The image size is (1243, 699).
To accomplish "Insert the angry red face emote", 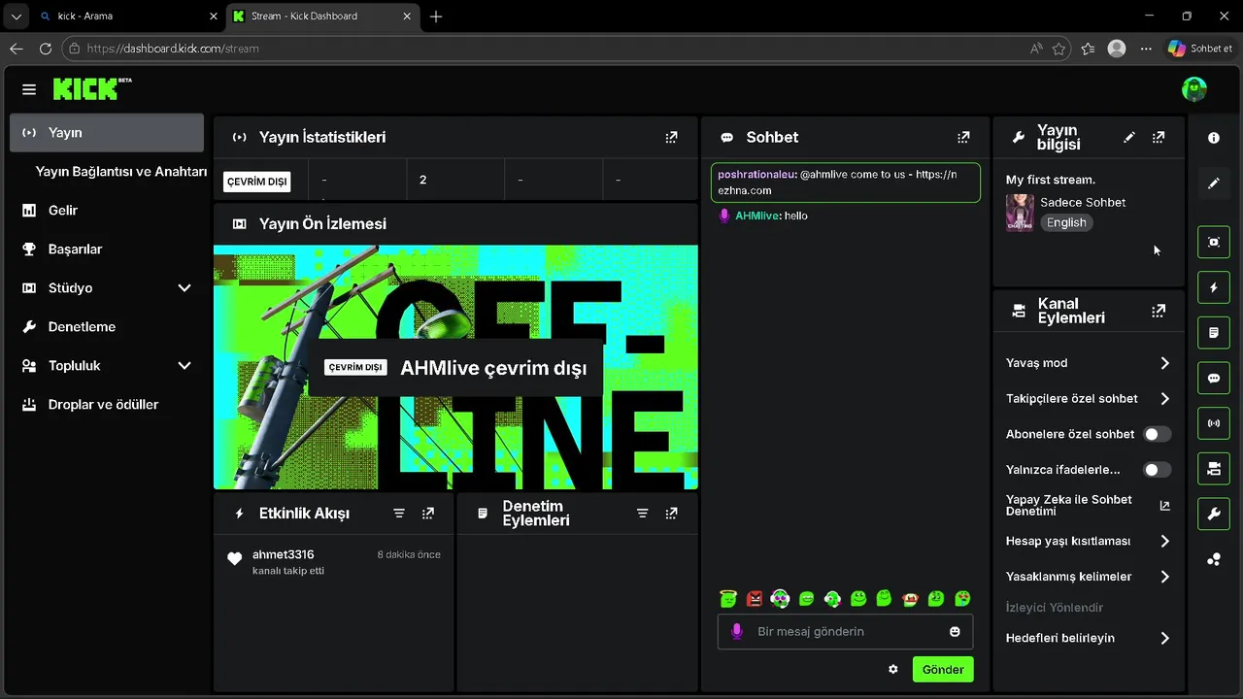I will (755, 599).
